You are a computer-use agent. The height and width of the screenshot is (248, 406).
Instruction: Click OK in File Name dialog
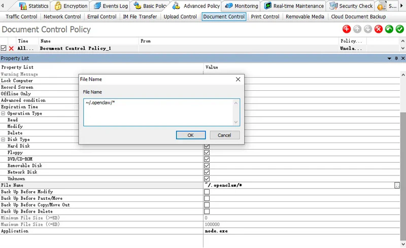pyautogui.click(x=191, y=135)
